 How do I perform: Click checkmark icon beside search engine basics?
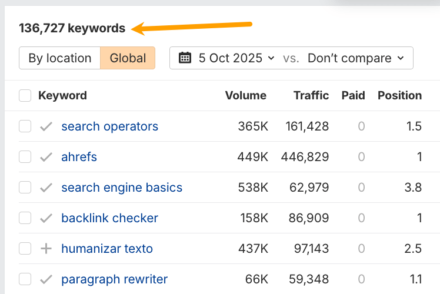tap(46, 188)
